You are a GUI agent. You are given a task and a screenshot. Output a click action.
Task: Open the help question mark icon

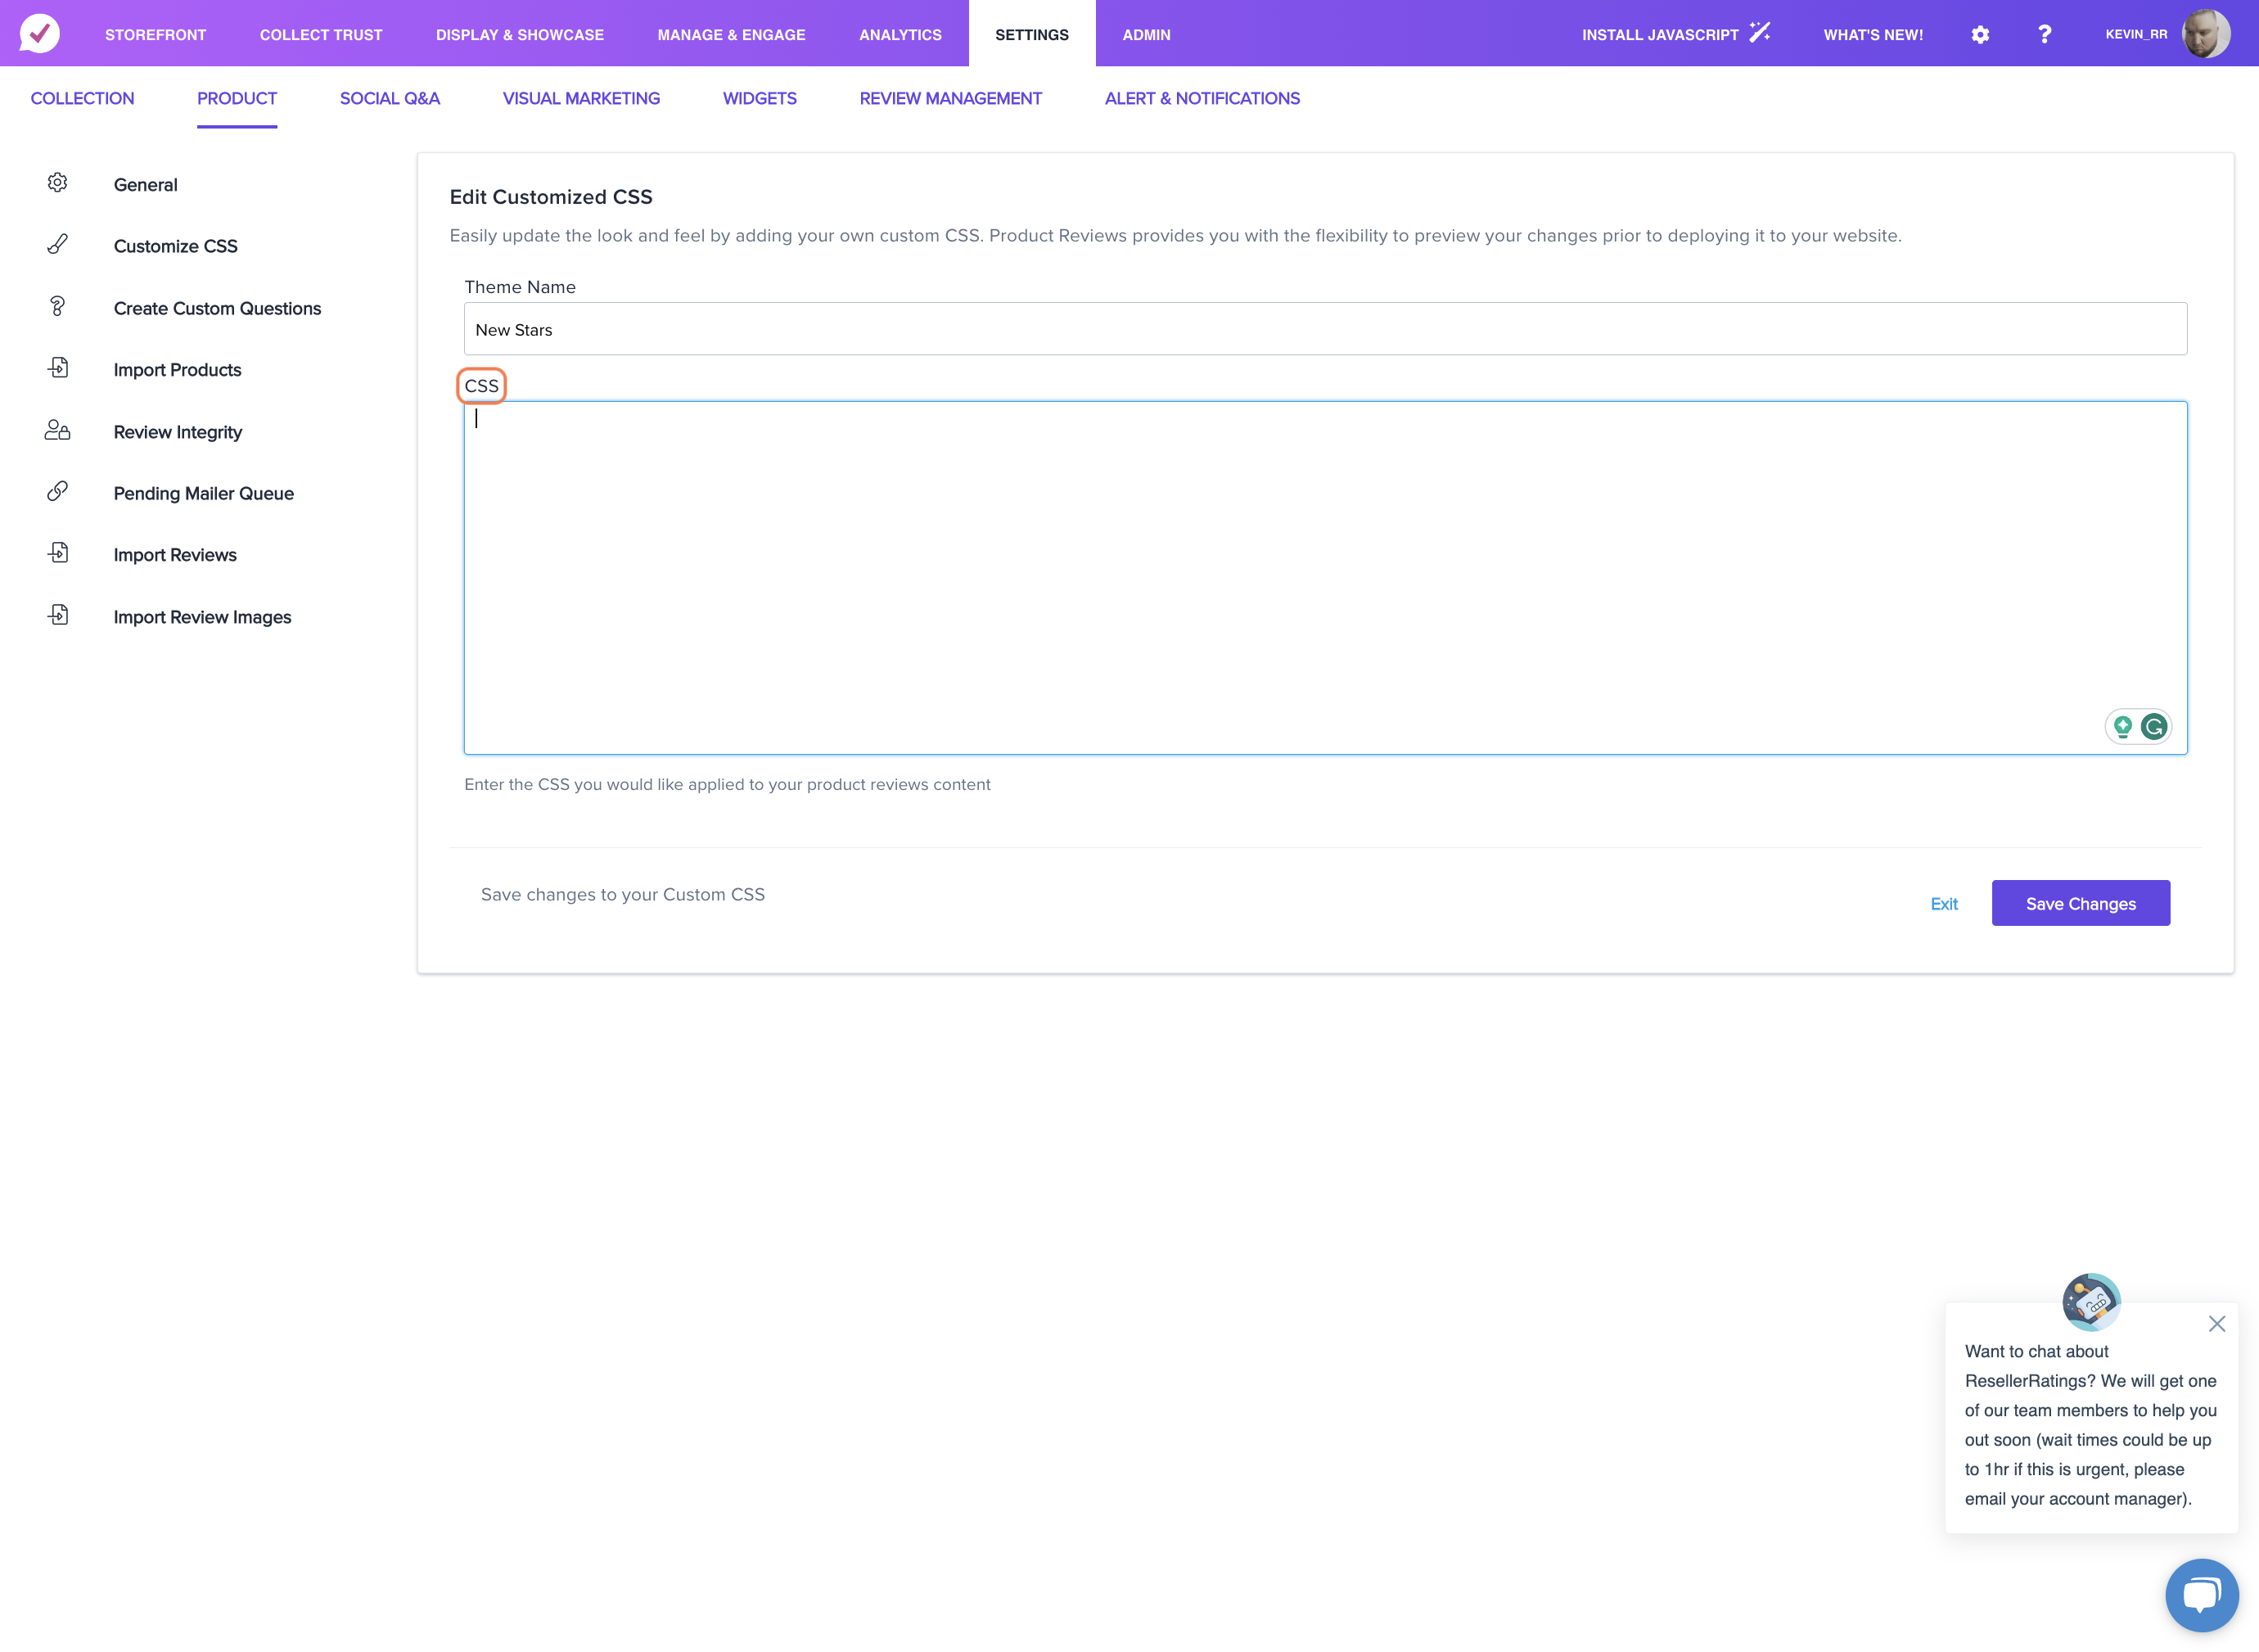click(x=2045, y=34)
